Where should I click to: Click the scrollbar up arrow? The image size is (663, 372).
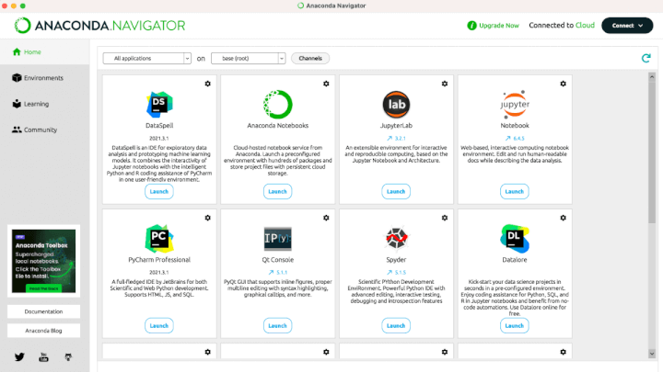click(x=652, y=77)
